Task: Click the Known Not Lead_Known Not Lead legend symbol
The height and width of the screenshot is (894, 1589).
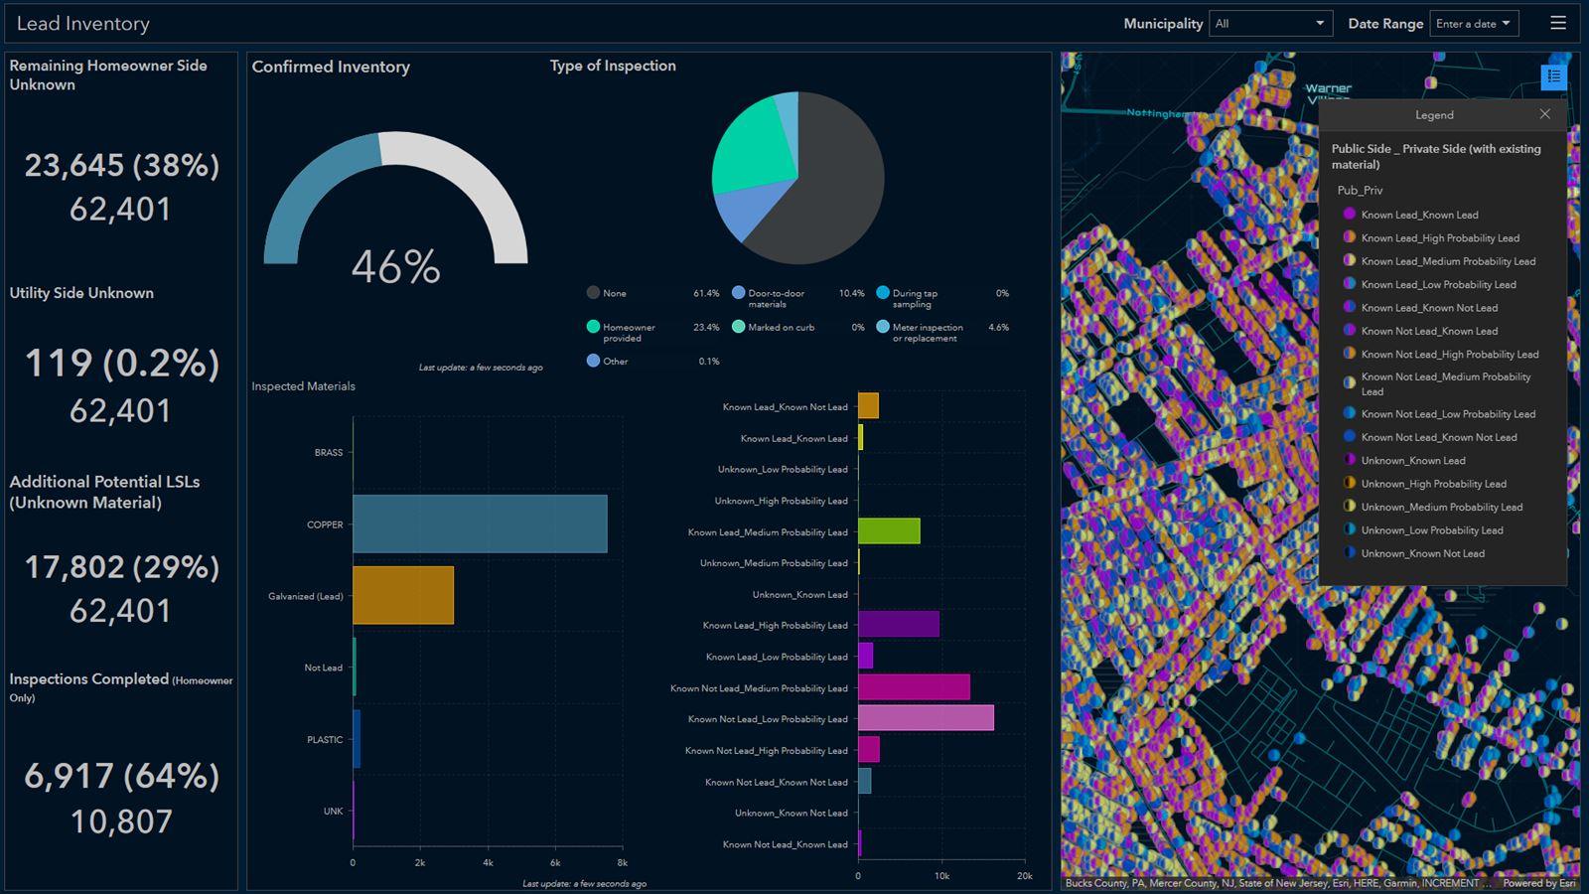Action: (x=1350, y=436)
